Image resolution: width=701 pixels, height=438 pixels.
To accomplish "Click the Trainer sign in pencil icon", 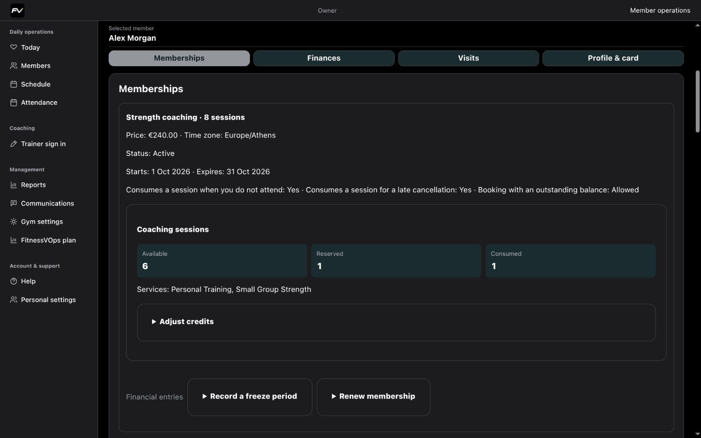I will (14, 144).
